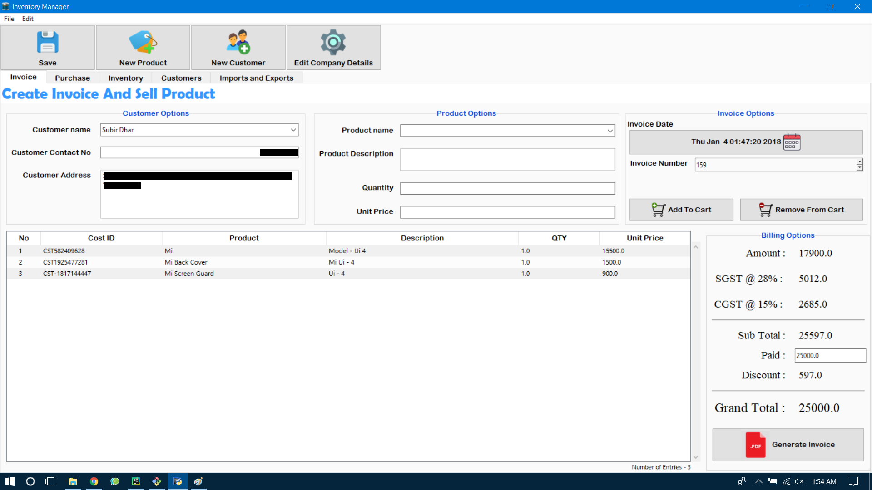Click Generate Invoice PDF button
The width and height of the screenshot is (872, 490).
(x=788, y=445)
